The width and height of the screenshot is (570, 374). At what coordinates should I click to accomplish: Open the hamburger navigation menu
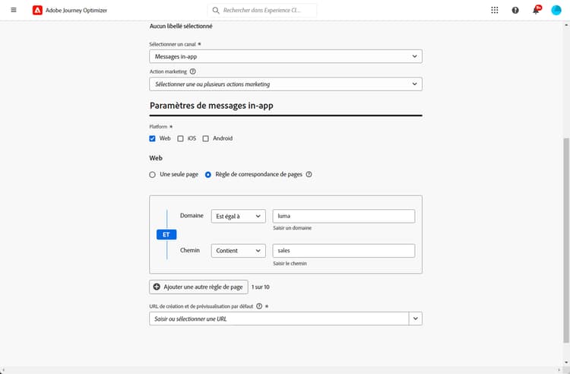[x=13, y=11]
